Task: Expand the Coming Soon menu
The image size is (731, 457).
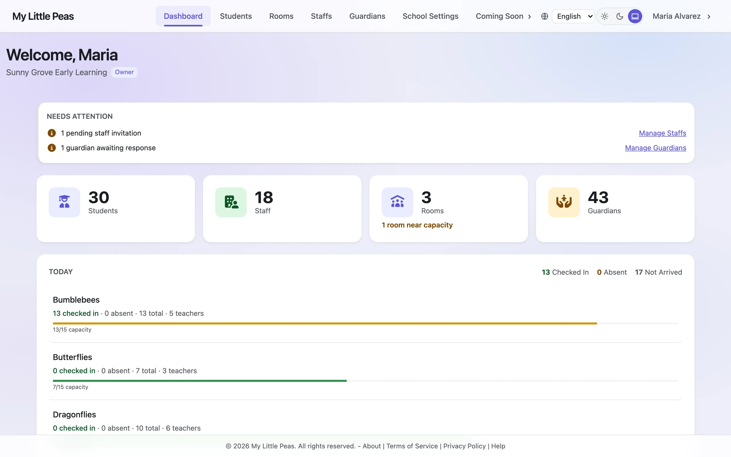Action: coord(503,16)
